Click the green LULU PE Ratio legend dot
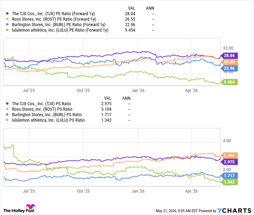This screenshot has height=215, width=254. click(7, 30)
